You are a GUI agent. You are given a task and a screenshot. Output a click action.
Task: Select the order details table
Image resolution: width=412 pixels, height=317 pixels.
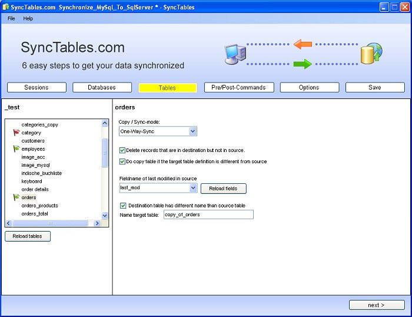pos(35,189)
